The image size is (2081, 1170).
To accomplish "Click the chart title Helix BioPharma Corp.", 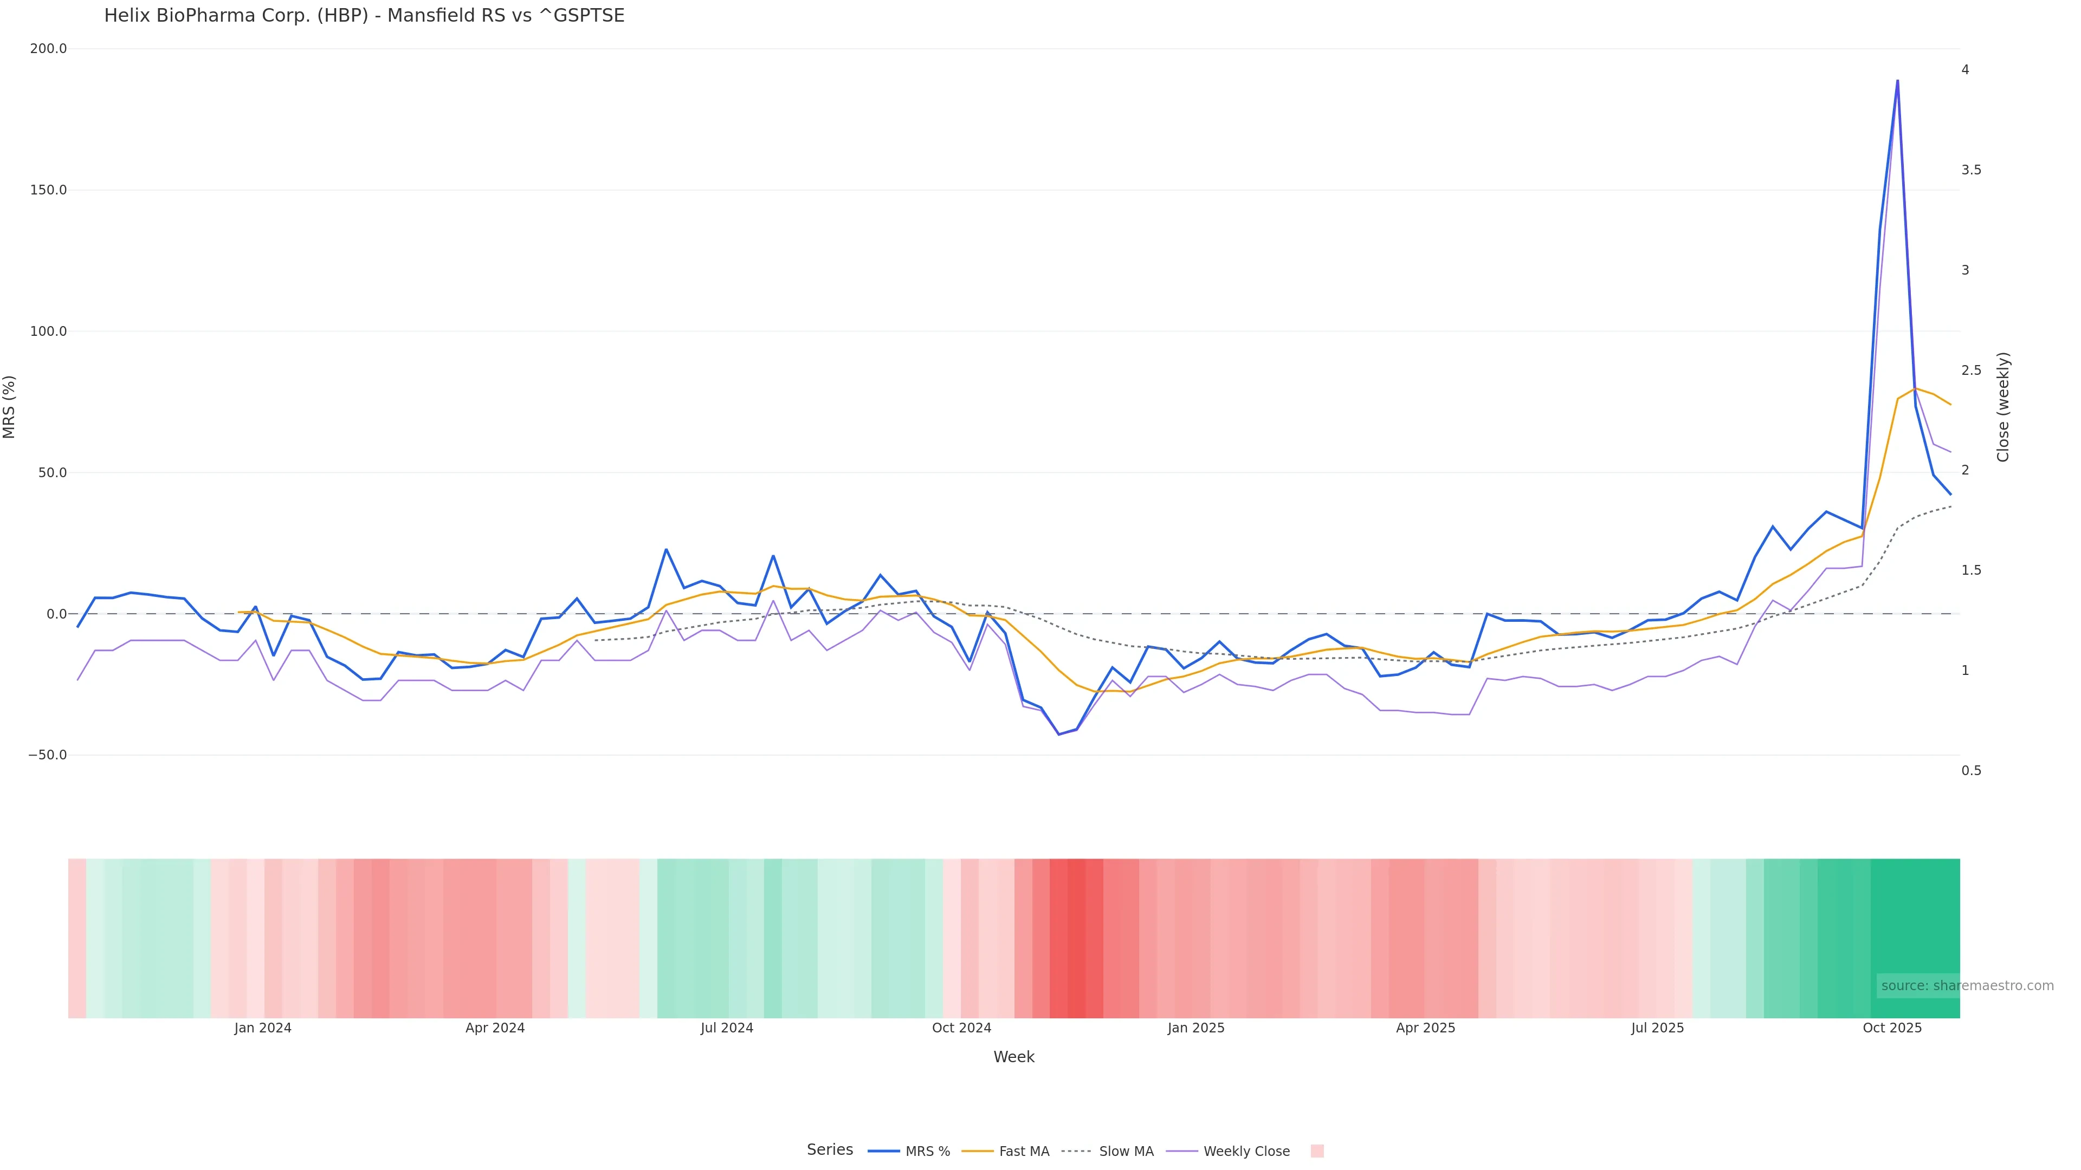I will pos(364,15).
